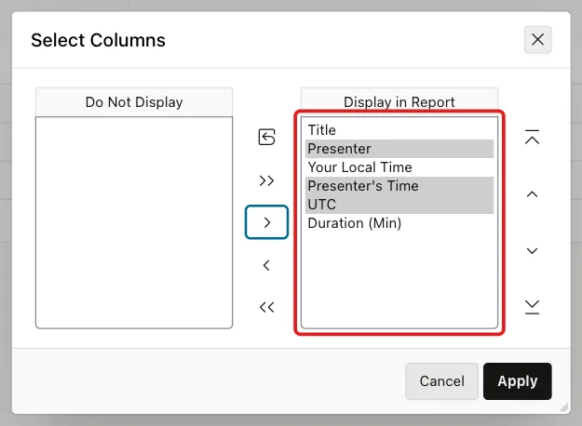The width and height of the screenshot is (582, 426).
Task: Move selected columns to bottom icon
Action: pos(532,307)
